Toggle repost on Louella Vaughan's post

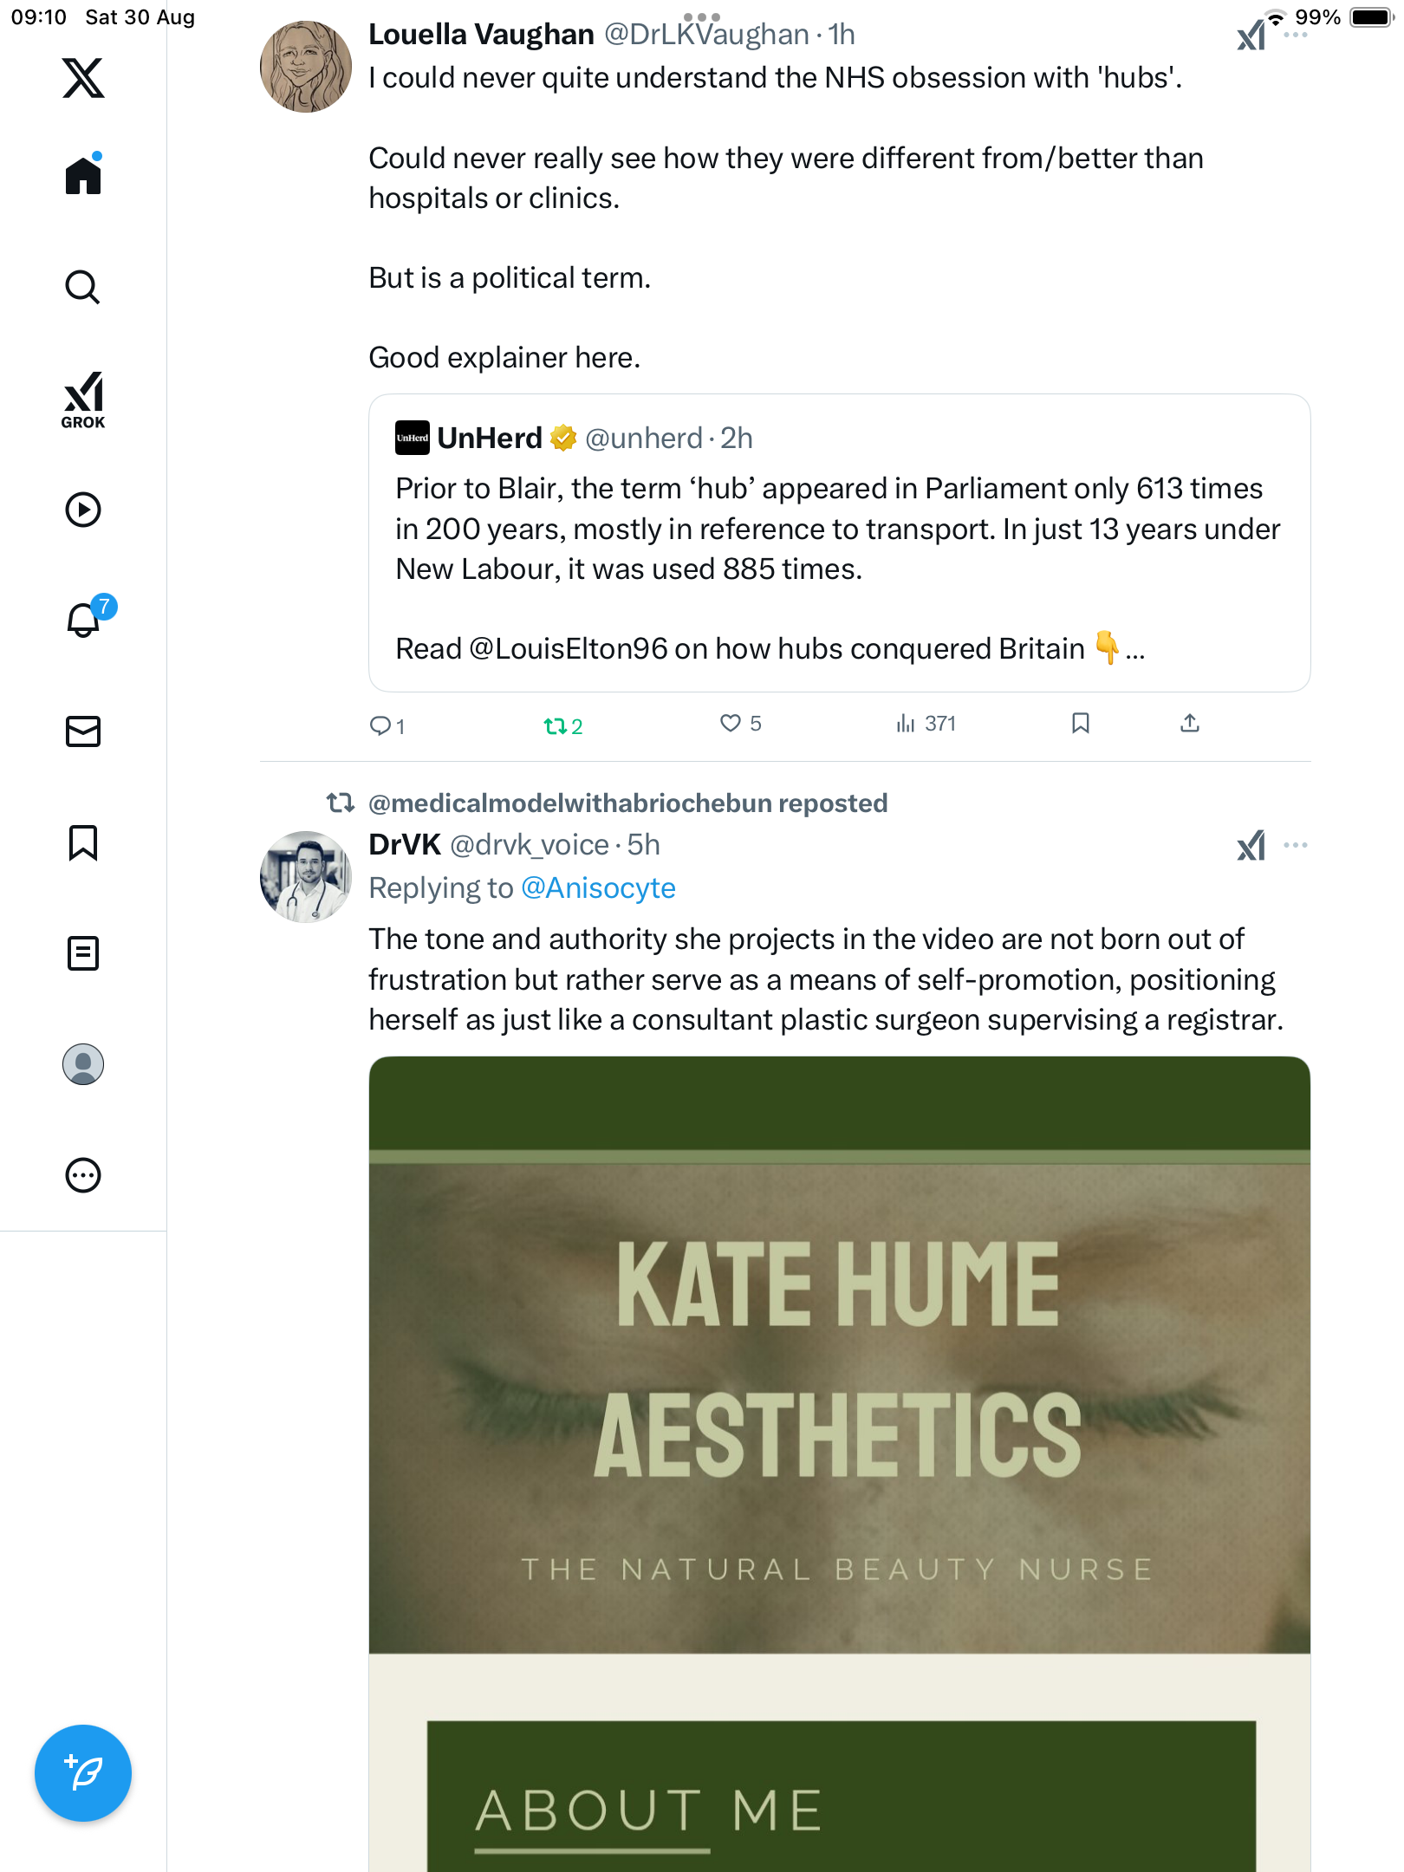pyautogui.click(x=555, y=726)
